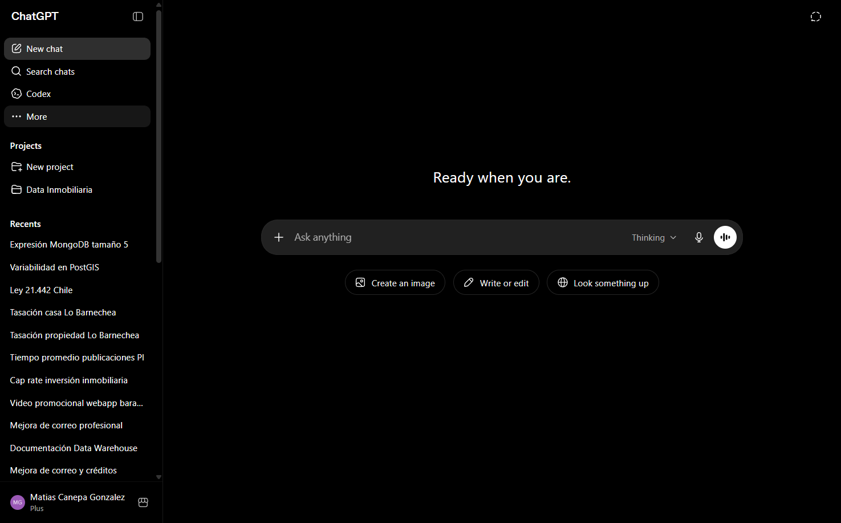Open chat 'Tiempo promedio publicaciones PI'
This screenshot has height=523, width=841.
coord(77,358)
